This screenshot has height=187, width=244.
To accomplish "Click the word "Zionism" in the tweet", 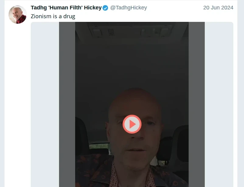I will [41, 16].
